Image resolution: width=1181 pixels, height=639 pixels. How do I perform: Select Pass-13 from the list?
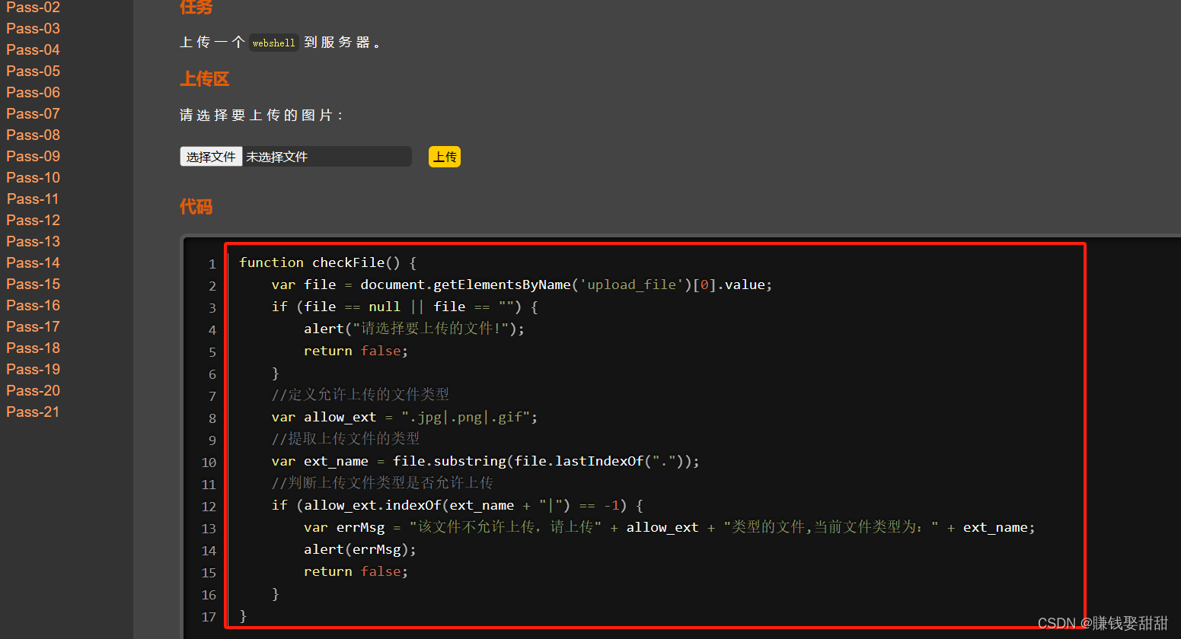(x=34, y=241)
